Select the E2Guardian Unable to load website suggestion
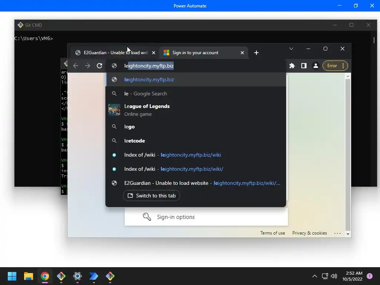This screenshot has height=285, width=380. 196,183
